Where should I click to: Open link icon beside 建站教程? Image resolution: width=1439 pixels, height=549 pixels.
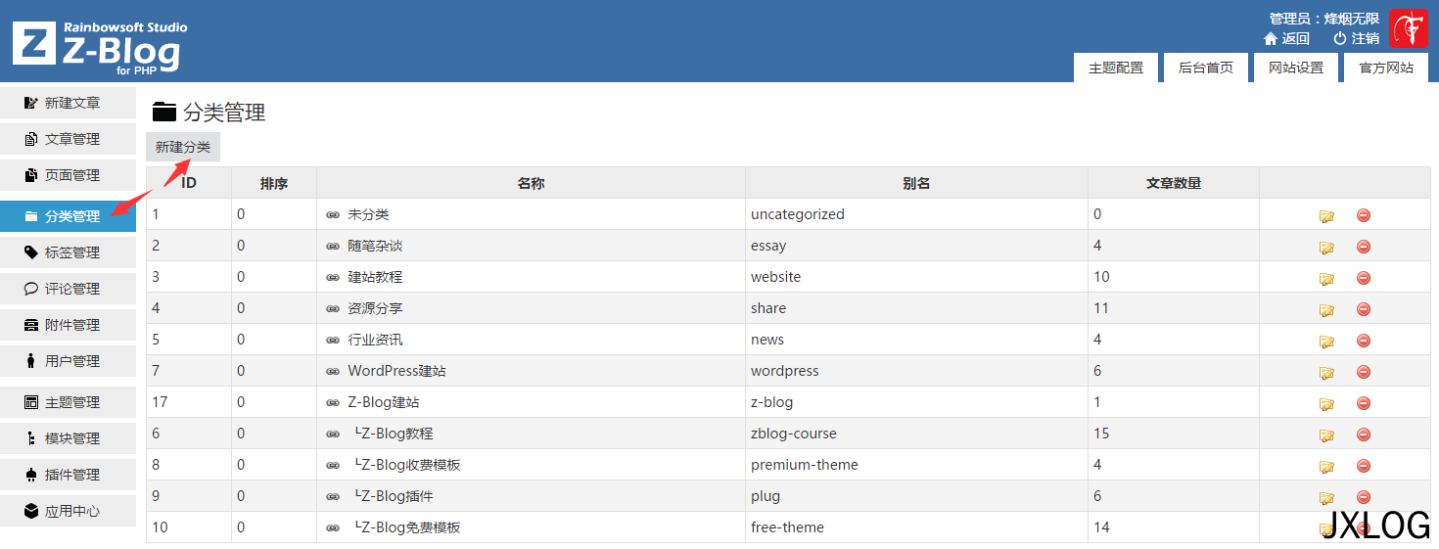(x=333, y=278)
